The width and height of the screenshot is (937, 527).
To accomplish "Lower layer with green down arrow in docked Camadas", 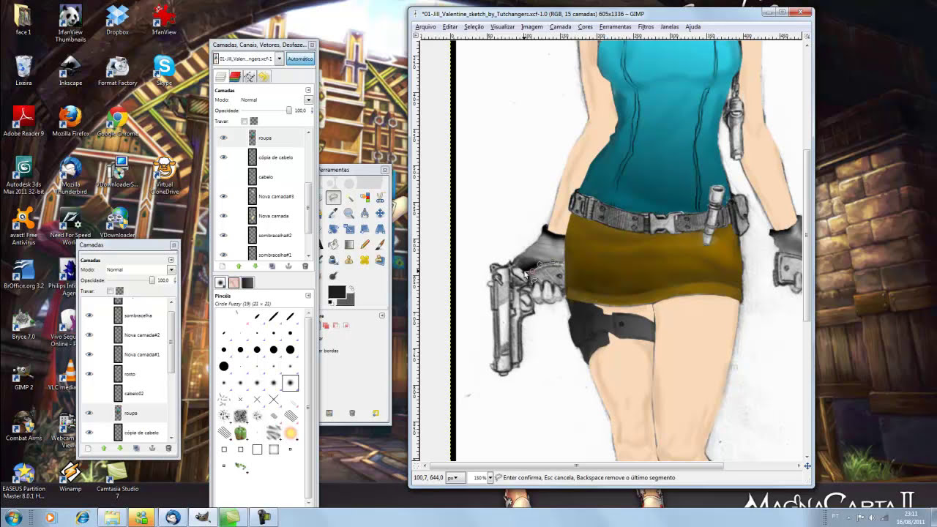I will (x=255, y=266).
